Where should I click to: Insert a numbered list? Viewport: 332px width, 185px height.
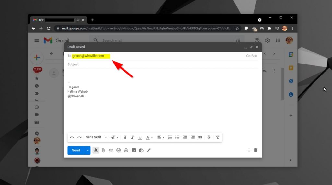(x=170, y=137)
